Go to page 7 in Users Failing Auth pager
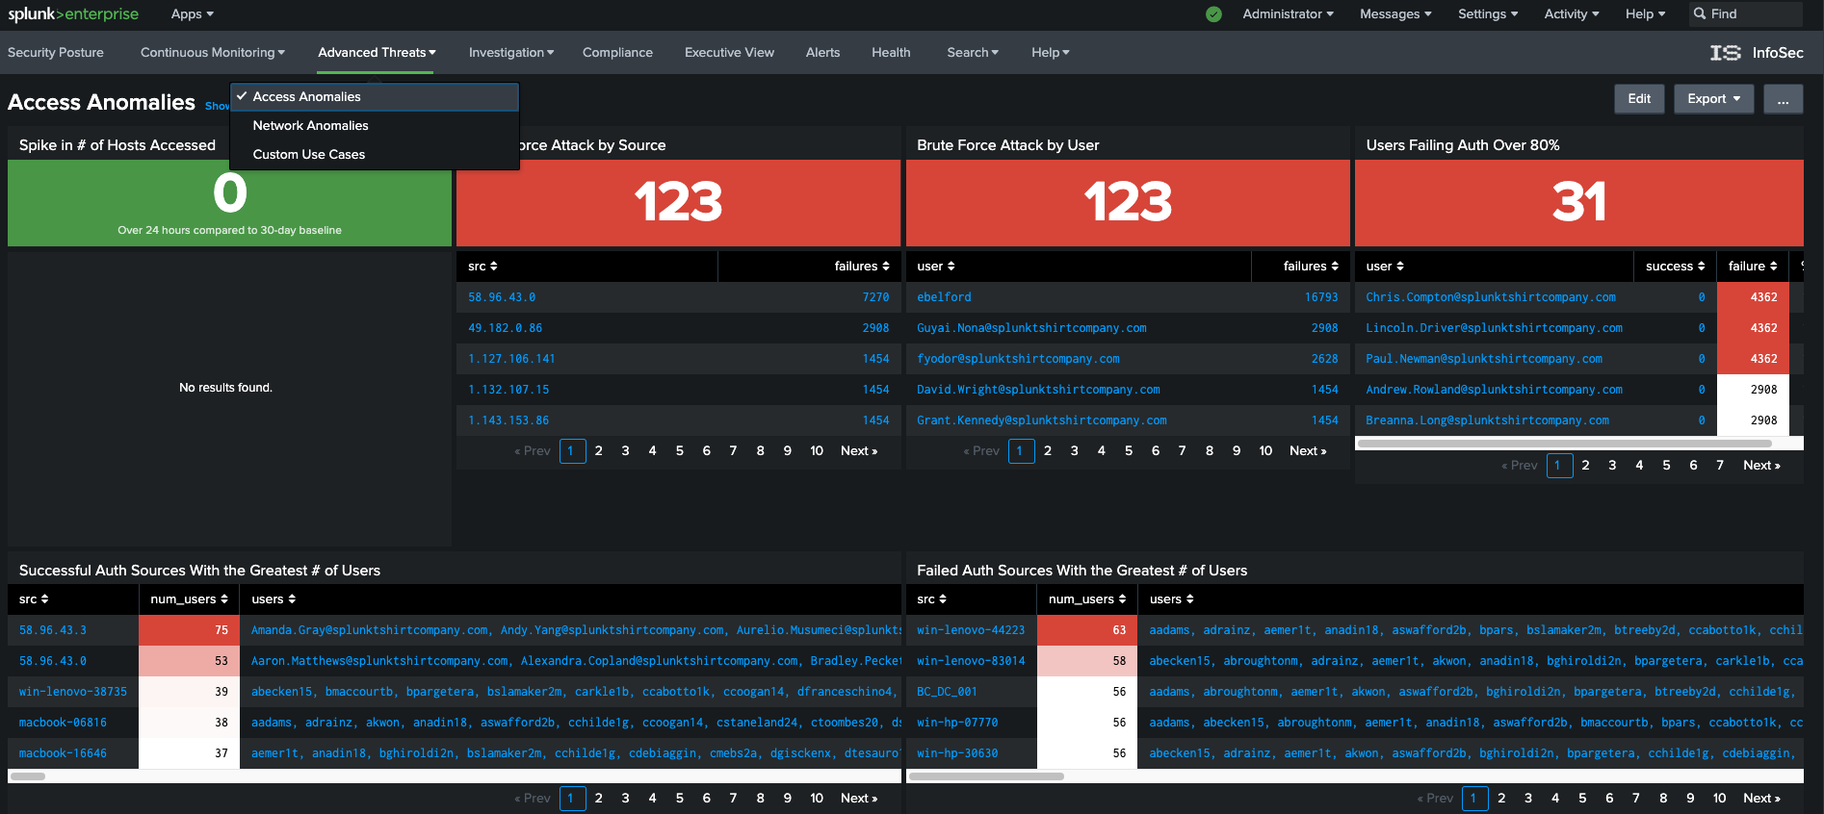Viewport: 1824px width, 814px height. pos(1720,466)
